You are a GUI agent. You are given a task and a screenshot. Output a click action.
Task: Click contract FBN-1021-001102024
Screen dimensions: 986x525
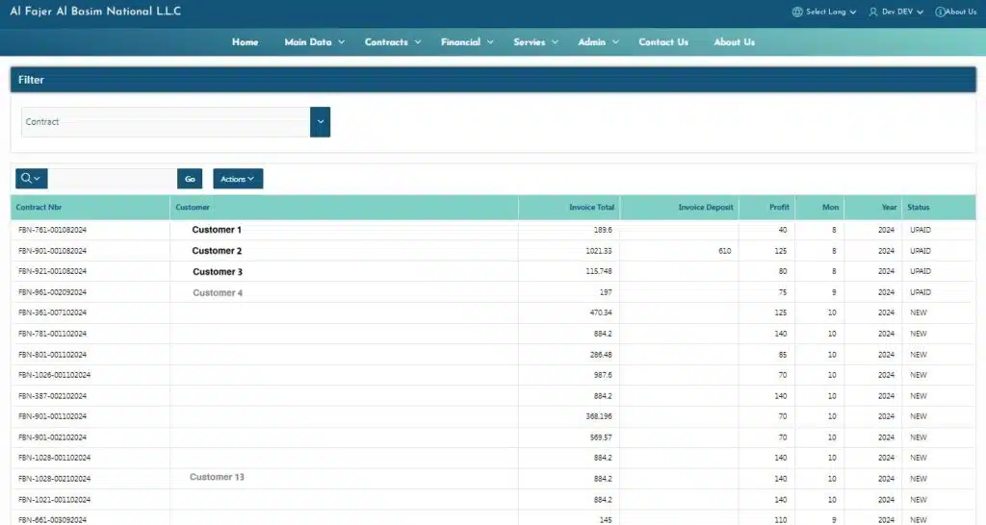[55, 500]
